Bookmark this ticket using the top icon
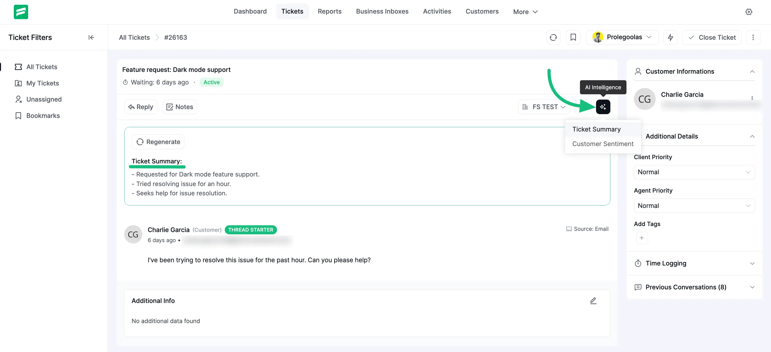The height and width of the screenshot is (352, 771). pos(573,37)
